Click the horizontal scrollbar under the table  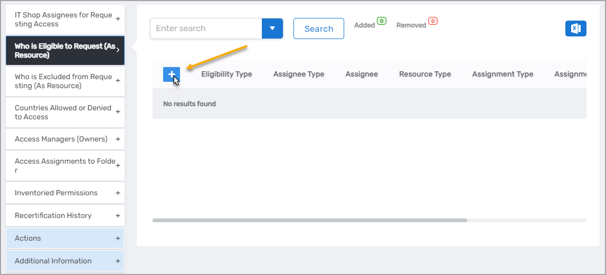[x=310, y=220]
